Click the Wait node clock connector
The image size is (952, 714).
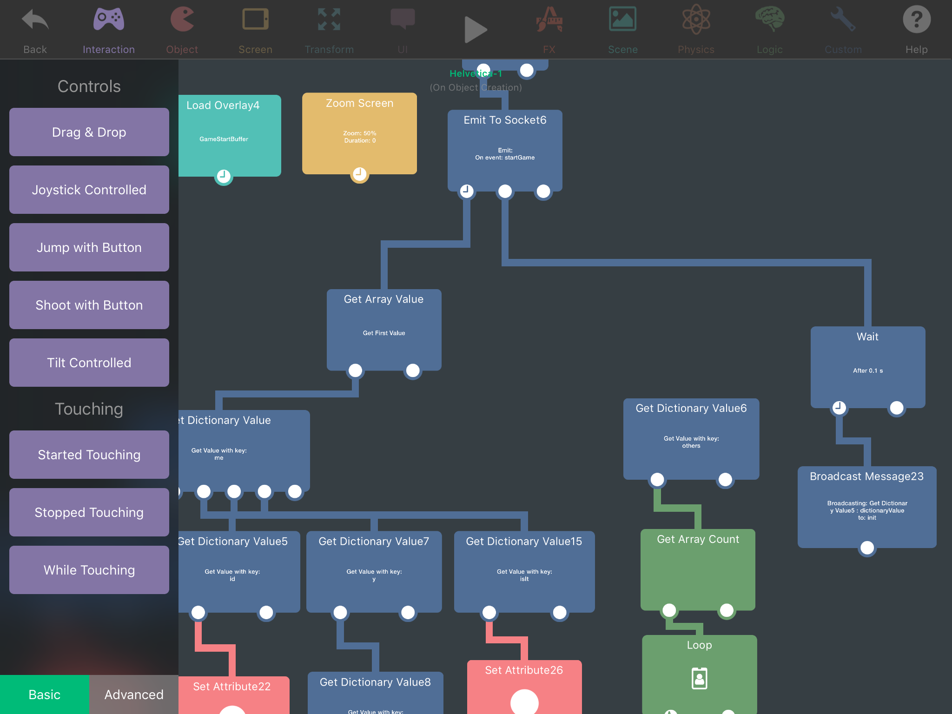[x=839, y=408]
